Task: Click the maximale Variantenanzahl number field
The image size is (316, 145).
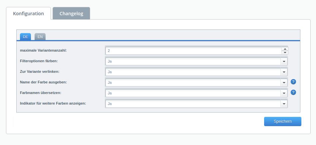Action: coord(193,51)
